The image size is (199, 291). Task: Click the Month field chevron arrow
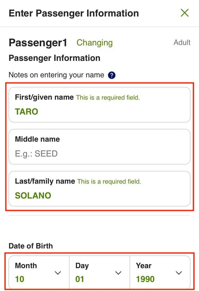[x=58, y=273]
